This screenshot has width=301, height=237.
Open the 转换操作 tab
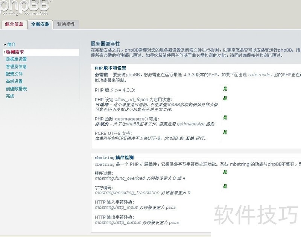pos(66,24)
